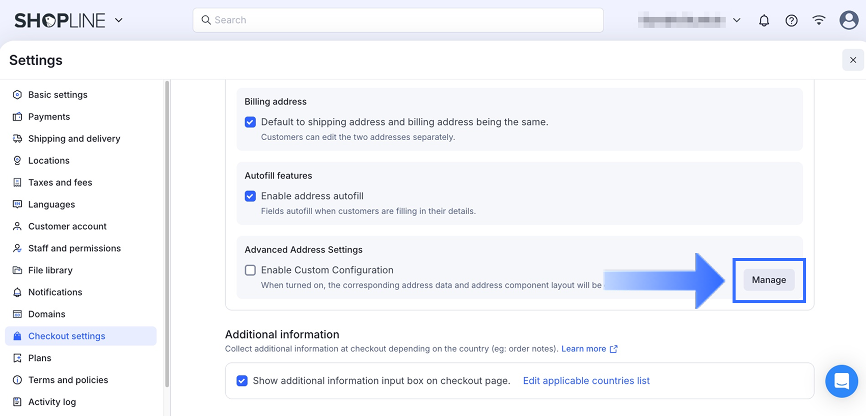Click the Payments sidebar icon
Viewport: 866px width, 416px height.
tap(17, 117)
